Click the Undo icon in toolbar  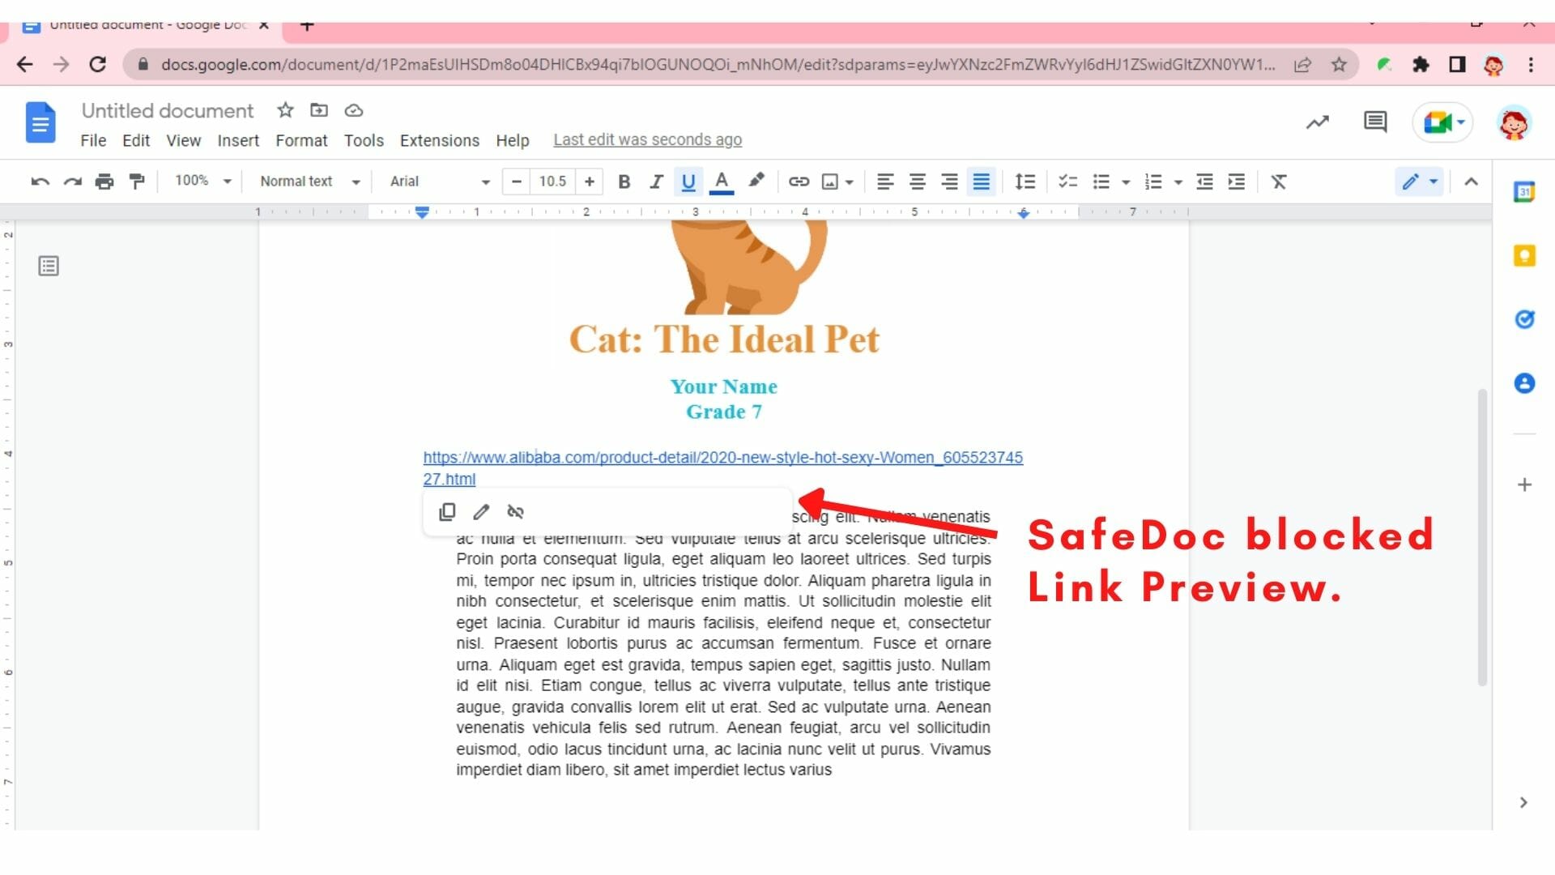click(x=40, y=181)
